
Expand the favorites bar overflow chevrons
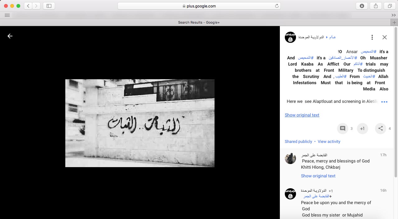pyautogui.click(x=393, y=15)
